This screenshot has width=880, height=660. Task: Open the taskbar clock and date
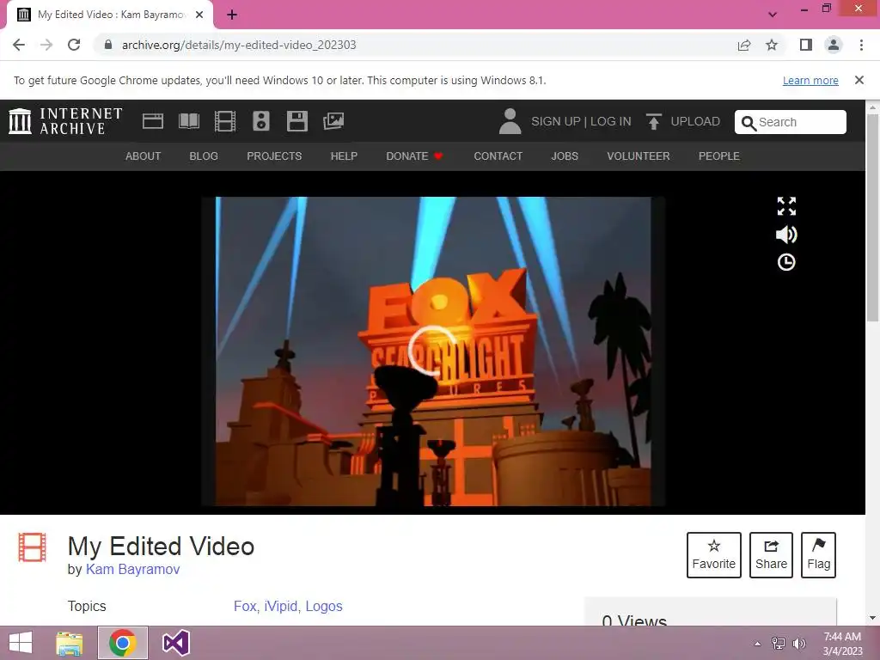pos(842,643)
